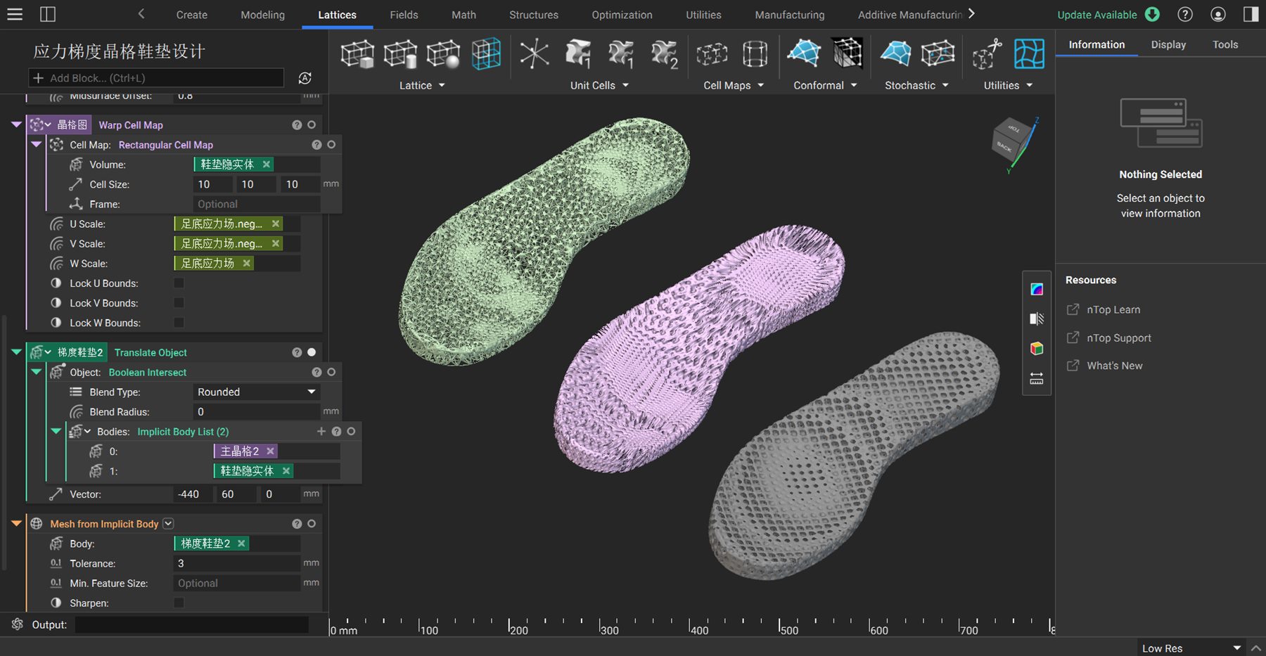Screen dimensions: 1266x656
Task: Select the Unit Cell icon numbered 2
Action: [665, 54]
